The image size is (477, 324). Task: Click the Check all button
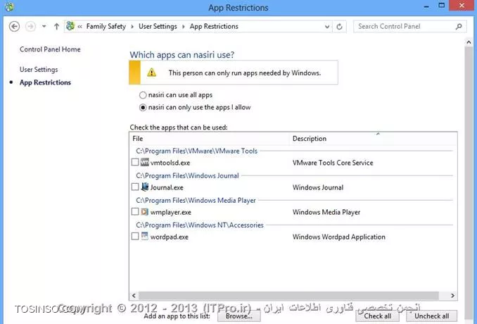(x=378, y=316)
